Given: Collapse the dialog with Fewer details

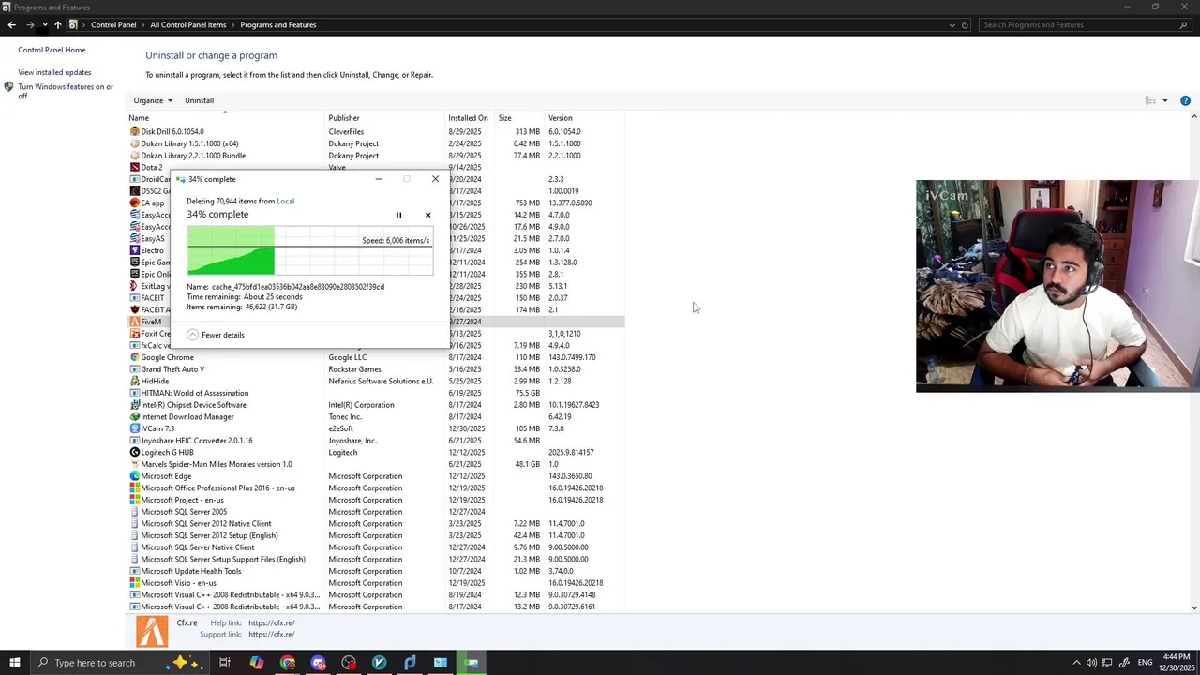Looking at the screenshot, I should point(215,335).
